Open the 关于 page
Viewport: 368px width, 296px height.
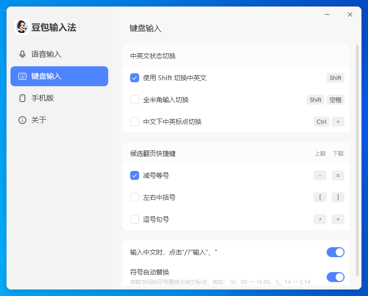click(x=59, y=120)
